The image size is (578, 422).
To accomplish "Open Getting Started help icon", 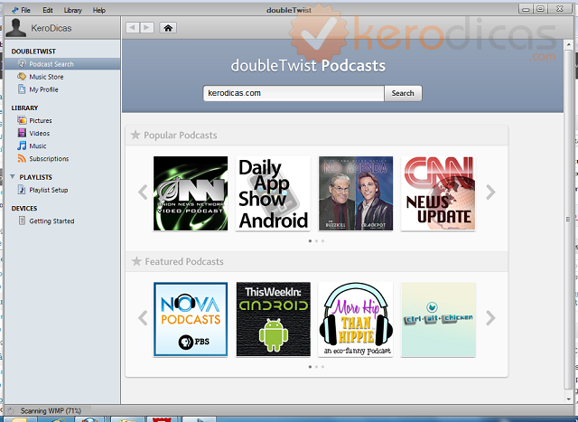I will (x=22, y=220).
